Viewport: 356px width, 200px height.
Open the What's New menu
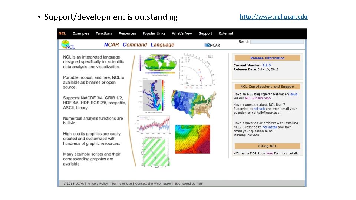click(182, 33)
